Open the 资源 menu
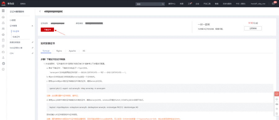 (181, 4)
